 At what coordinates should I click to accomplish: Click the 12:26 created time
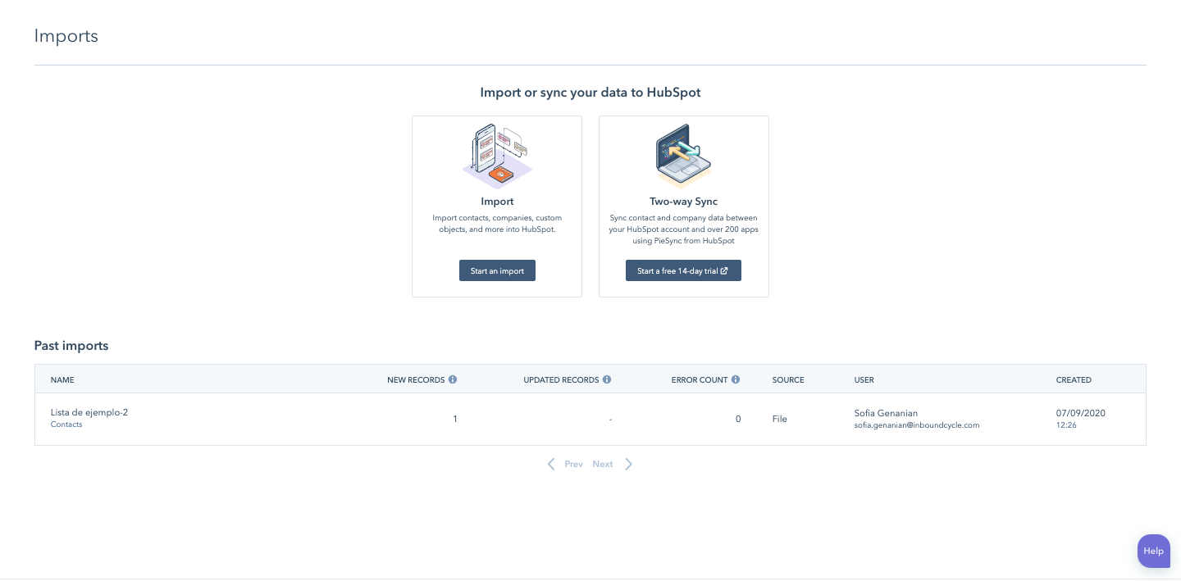point(1066,425)
